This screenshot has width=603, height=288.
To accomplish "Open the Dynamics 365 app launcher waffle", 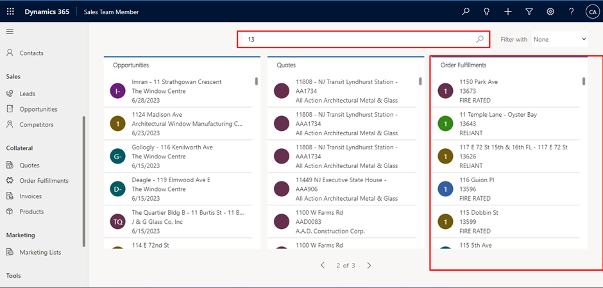I will point(10,12).
